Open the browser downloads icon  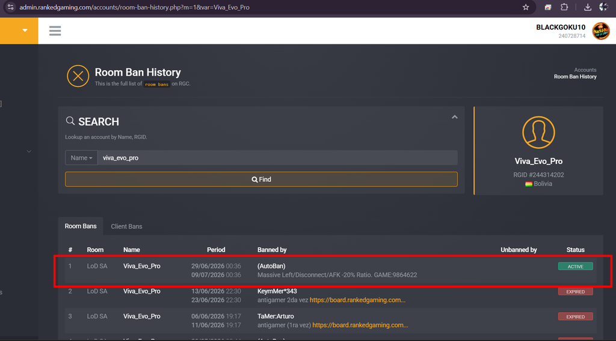pyautogui.click(x=587, y=7)
